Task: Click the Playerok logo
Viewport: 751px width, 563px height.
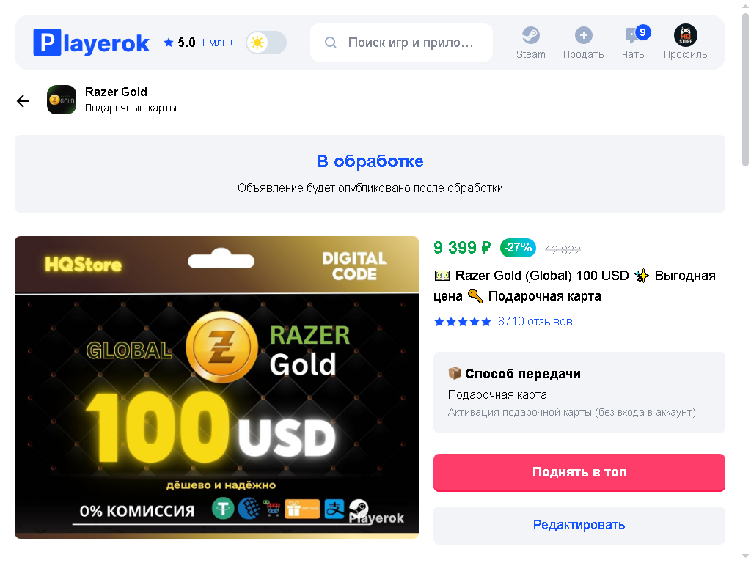Action: pyautogui.click(x=91, y=43)
